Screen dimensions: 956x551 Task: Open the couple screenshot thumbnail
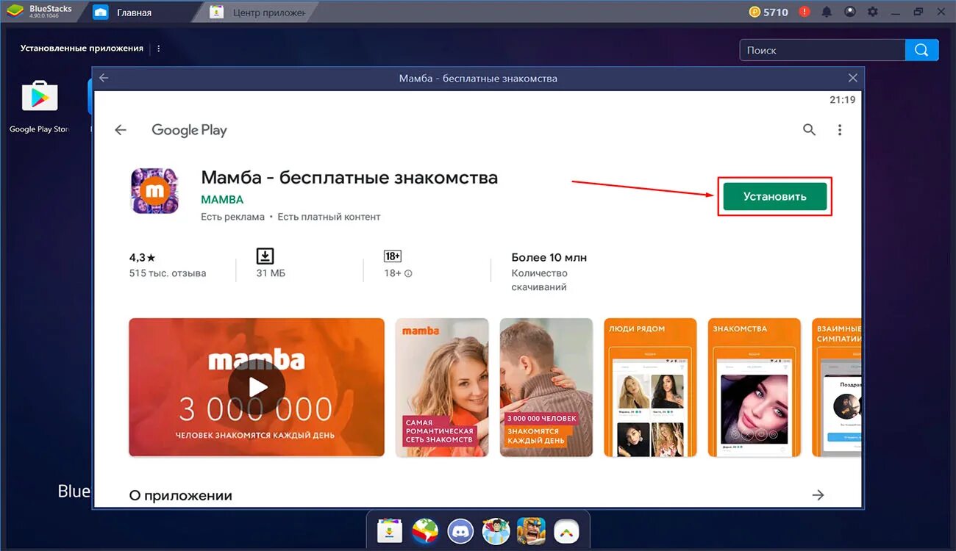click(546, 387)
